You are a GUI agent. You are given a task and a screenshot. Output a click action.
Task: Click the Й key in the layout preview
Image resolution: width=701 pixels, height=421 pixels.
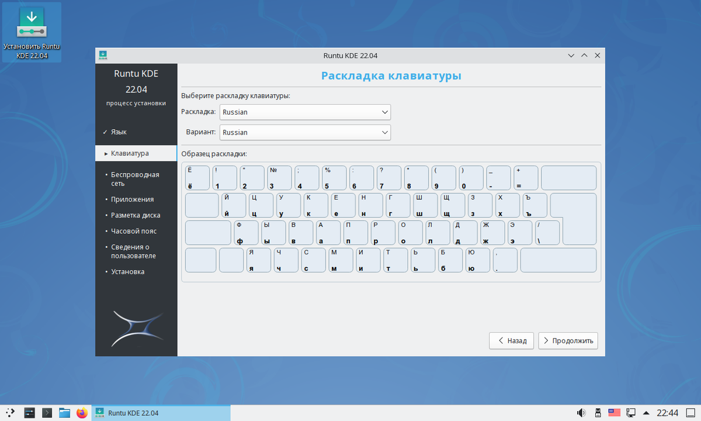pyautogui.click(x=232, y=205)
